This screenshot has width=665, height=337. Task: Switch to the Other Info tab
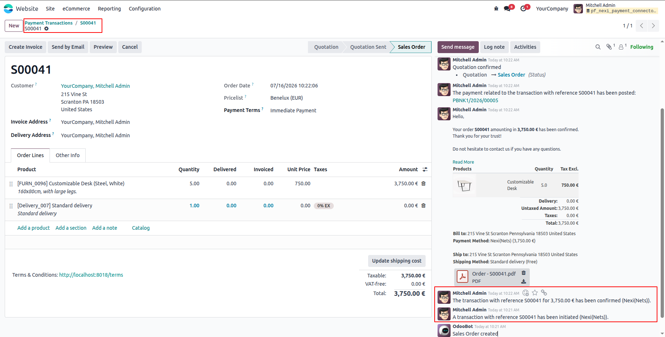68,155
